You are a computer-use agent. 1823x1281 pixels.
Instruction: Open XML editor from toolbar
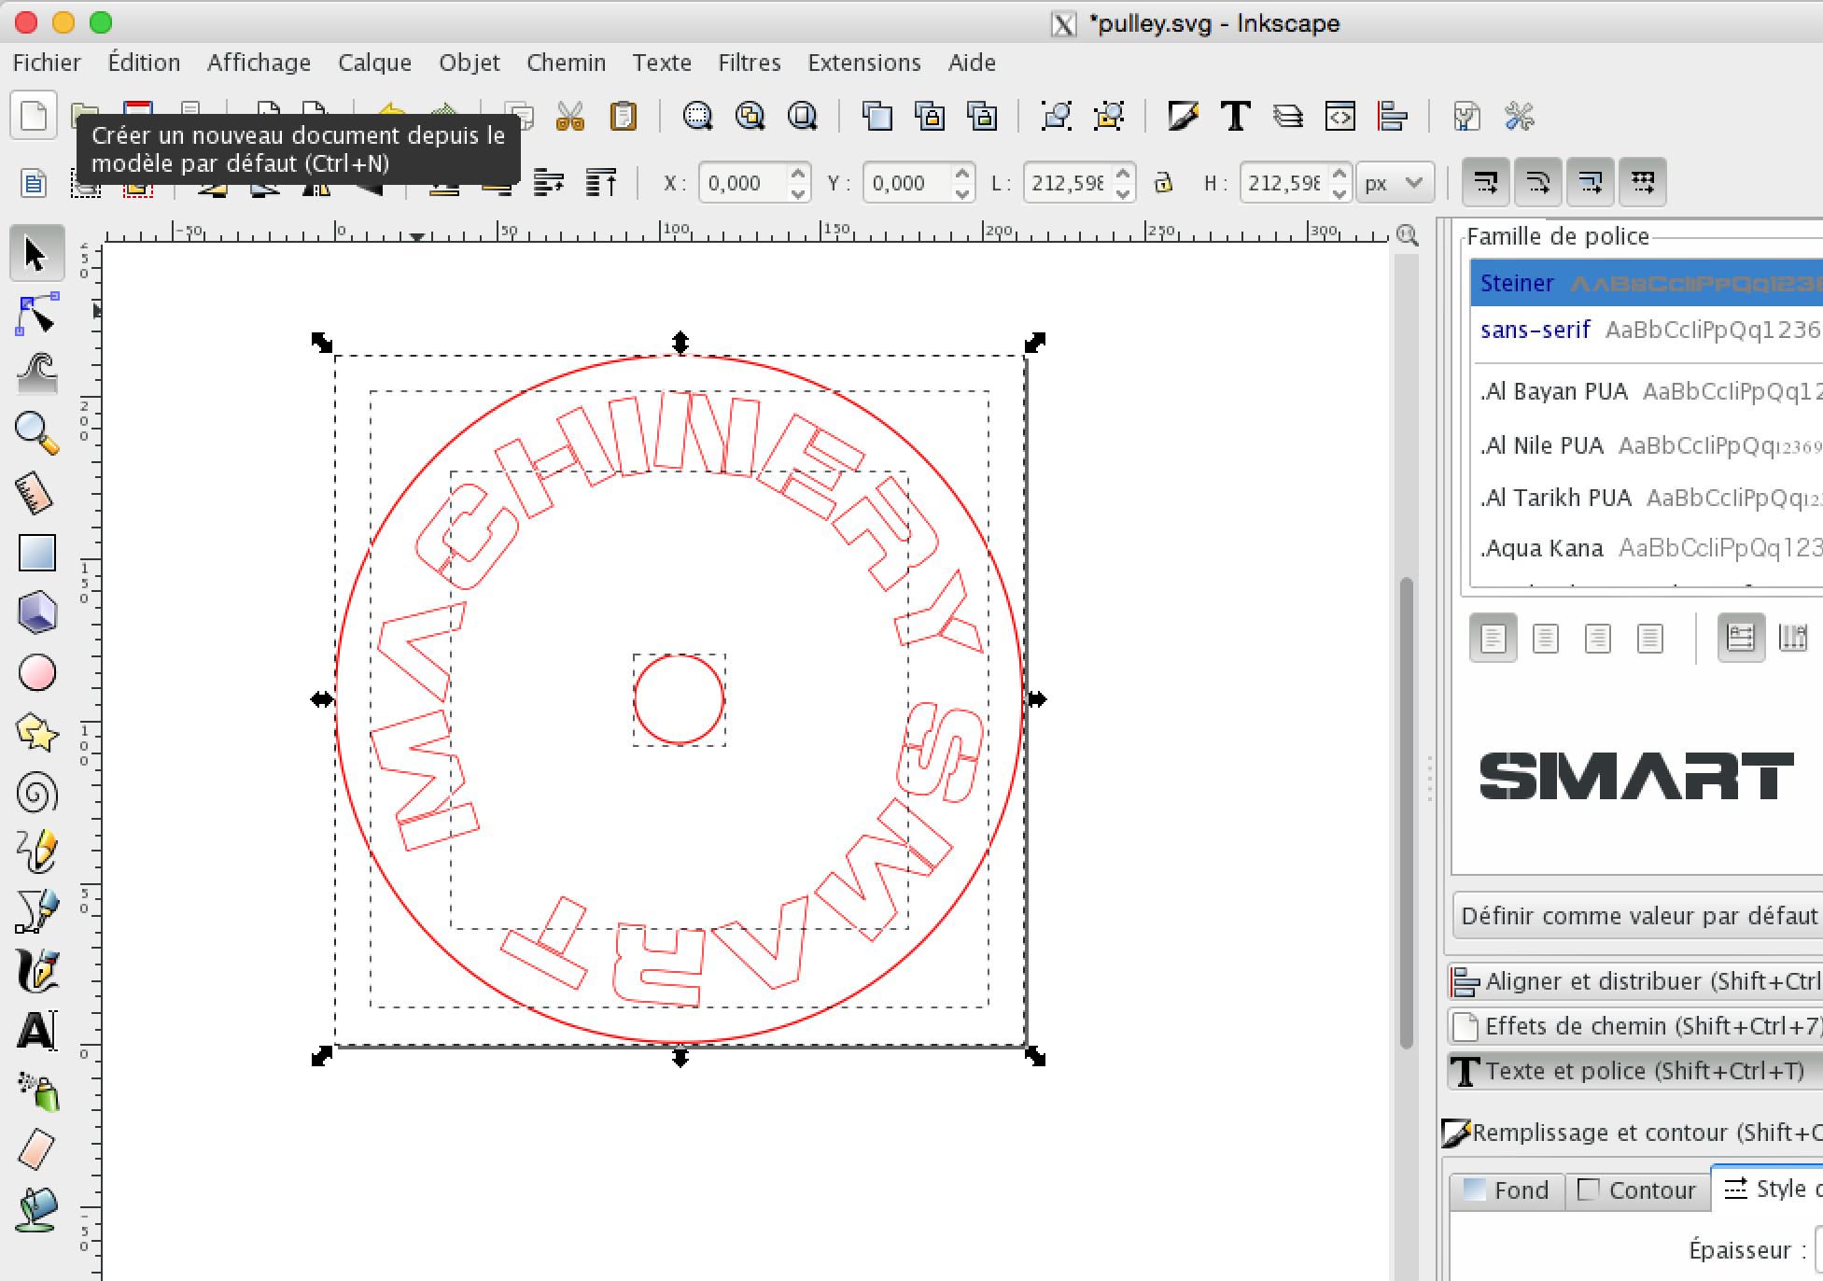coord(1339,117)
